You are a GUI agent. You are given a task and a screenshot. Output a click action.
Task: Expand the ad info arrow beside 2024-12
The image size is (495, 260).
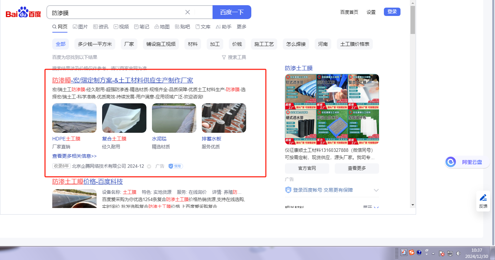149,166
